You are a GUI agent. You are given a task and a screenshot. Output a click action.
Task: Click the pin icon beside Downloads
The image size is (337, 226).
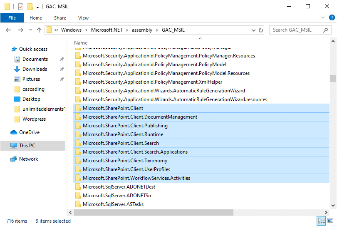click(62, 69)
